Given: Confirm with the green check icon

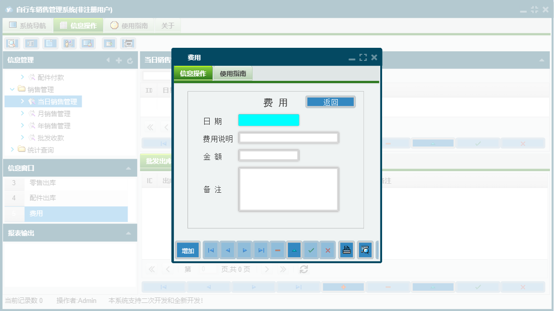Looking at the screenshot, I should click(311, 250).
